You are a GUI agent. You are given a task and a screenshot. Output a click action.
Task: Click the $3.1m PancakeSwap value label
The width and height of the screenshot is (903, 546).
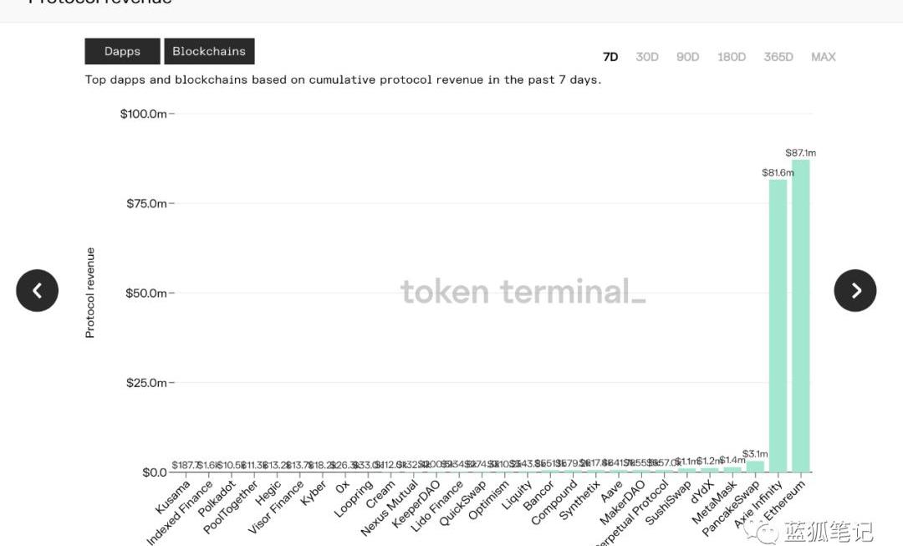coord(755,454)
